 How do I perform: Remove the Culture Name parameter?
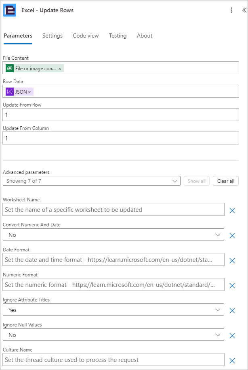[x=232, y=361]
